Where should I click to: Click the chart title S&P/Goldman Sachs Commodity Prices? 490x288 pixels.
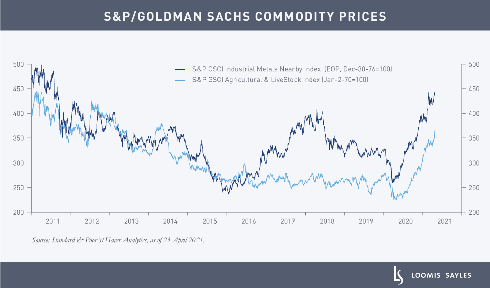[x=245, y=16]
